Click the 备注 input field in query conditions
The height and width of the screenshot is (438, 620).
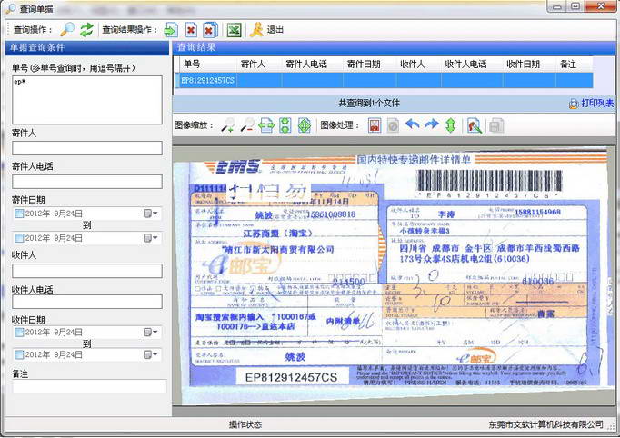click(89, 386)
